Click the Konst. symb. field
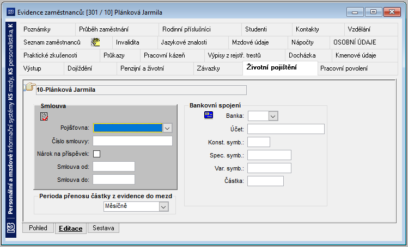The width and height of the screenshot is (408, 247). click(x=259, y=142)
